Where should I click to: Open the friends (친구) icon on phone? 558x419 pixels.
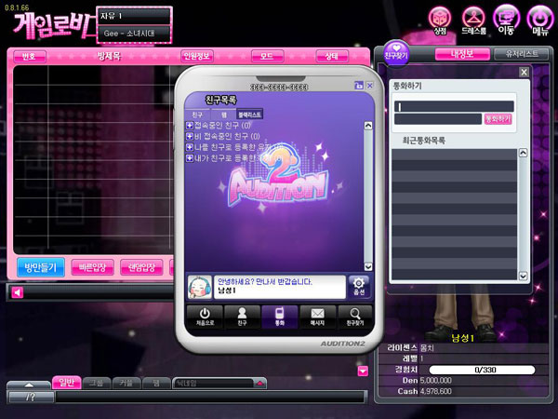click(x=241, y=315)
